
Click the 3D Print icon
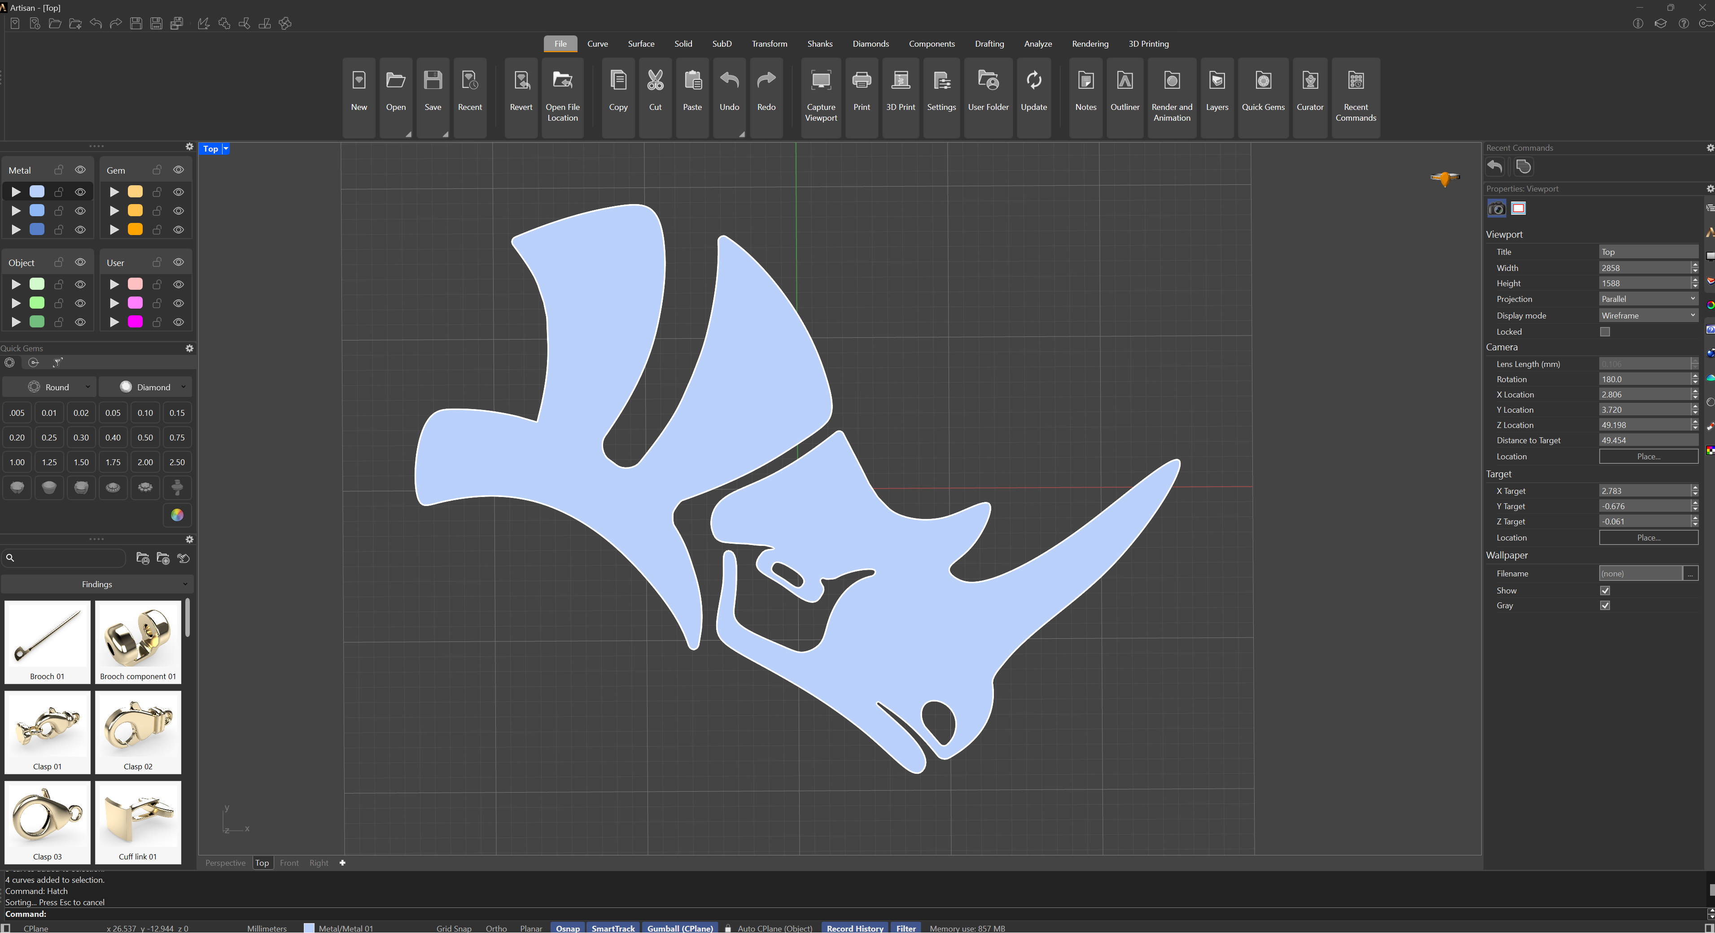901,81
